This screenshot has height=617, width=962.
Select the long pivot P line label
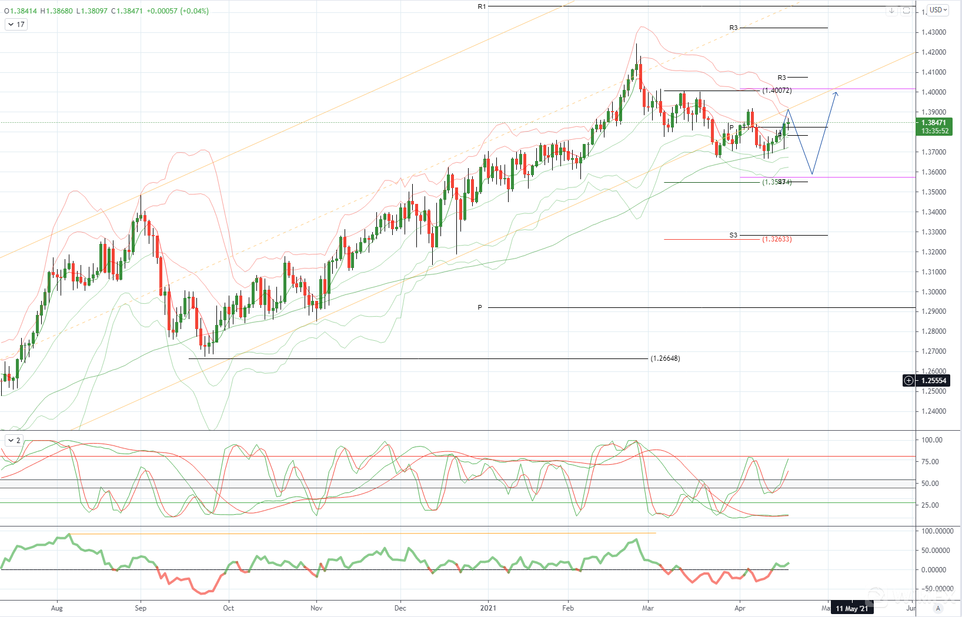480,307
